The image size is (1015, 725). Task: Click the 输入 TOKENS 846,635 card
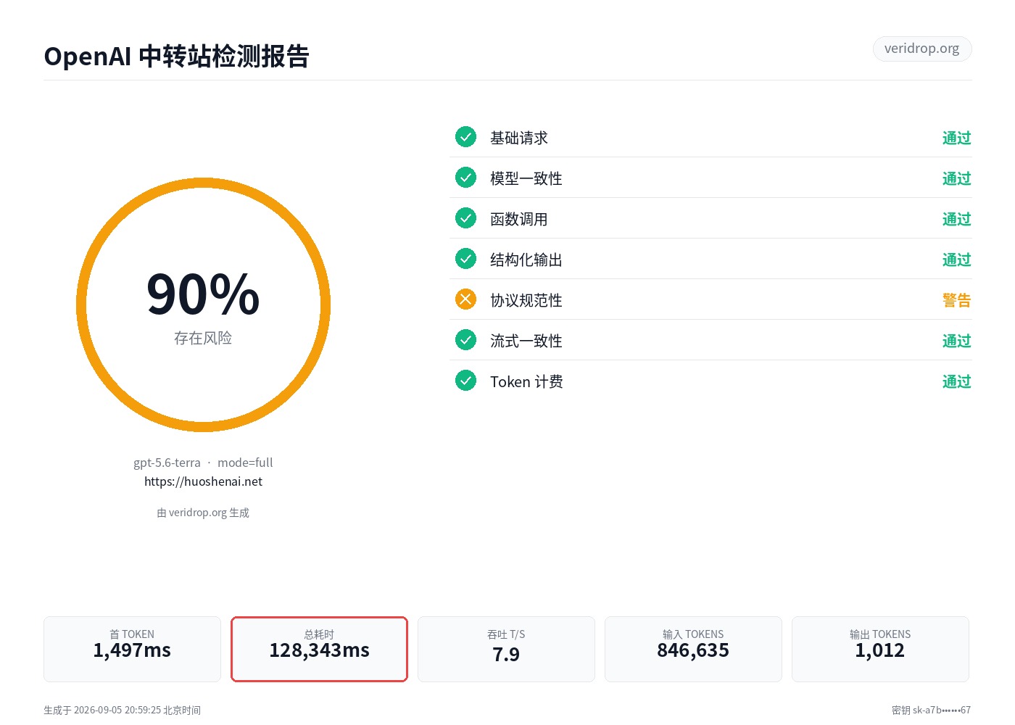click(x=693, y=649)
